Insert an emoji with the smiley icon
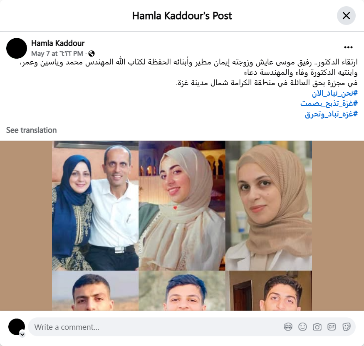The height and width of the screenshot is (346, 364). (302, 327)
